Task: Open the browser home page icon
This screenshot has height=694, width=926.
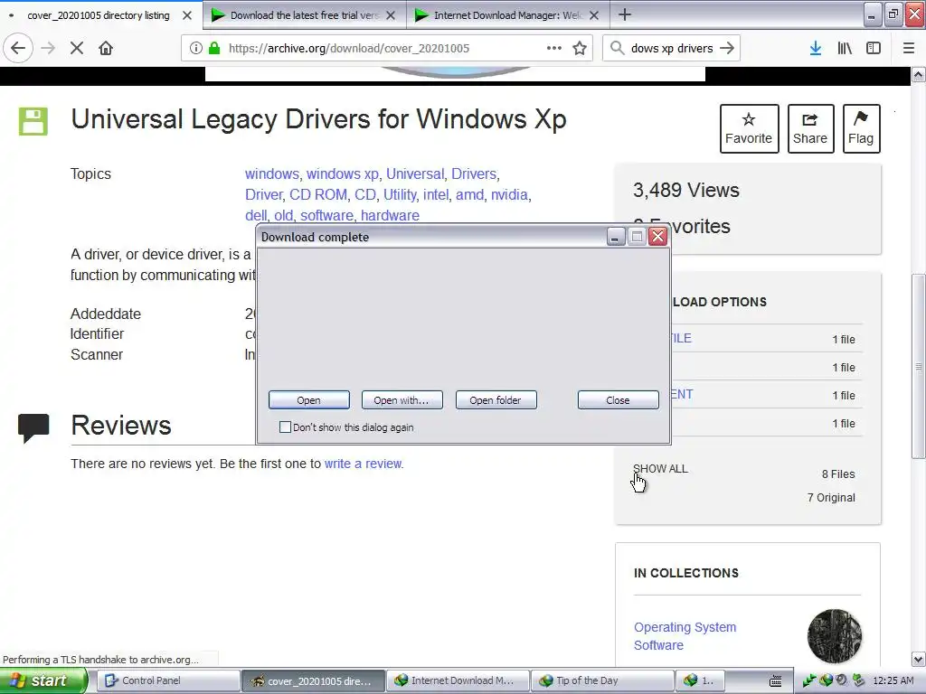Action: click(x=106, y=49)
